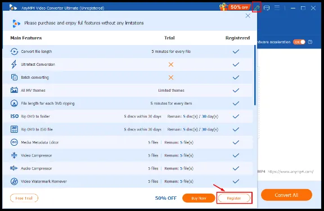Click the 'Video Watermark Remover' label
The image size is (324, 211).
pyautogui.click(x=44, y=181)
